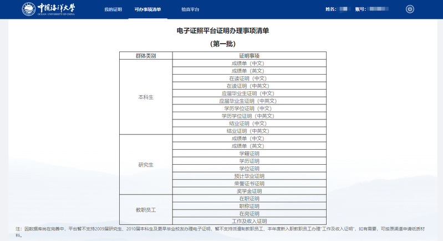
Task: Select the 本科生 group cell
Action: [x=146, y=97]
